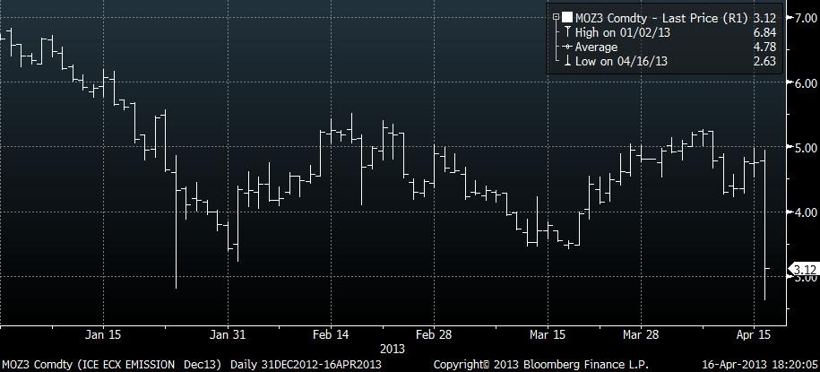Select the Low on 04/16/13 legend row

point(620,61)
